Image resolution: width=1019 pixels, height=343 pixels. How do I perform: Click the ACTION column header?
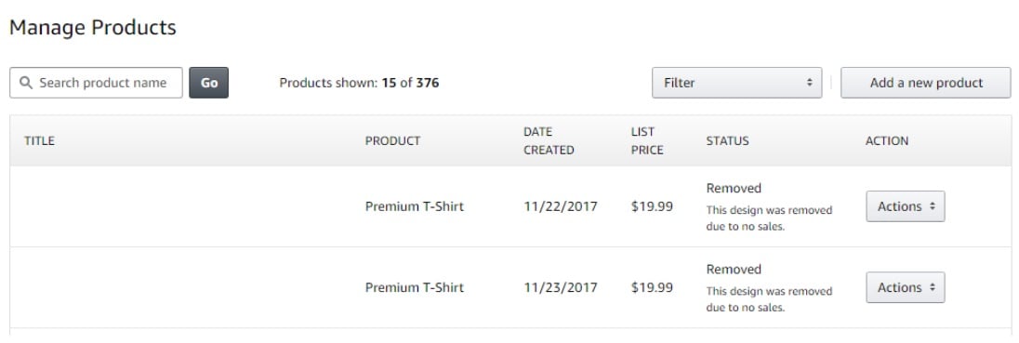click(886, 141)
